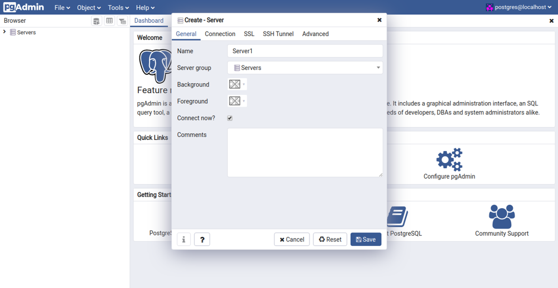This screenshot has width=558, height=288.
Task: Click the Create - Server dialog title icon
Action: 181,21
